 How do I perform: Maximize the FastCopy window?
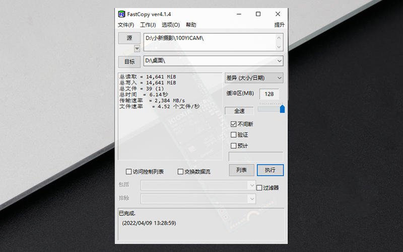258,14
